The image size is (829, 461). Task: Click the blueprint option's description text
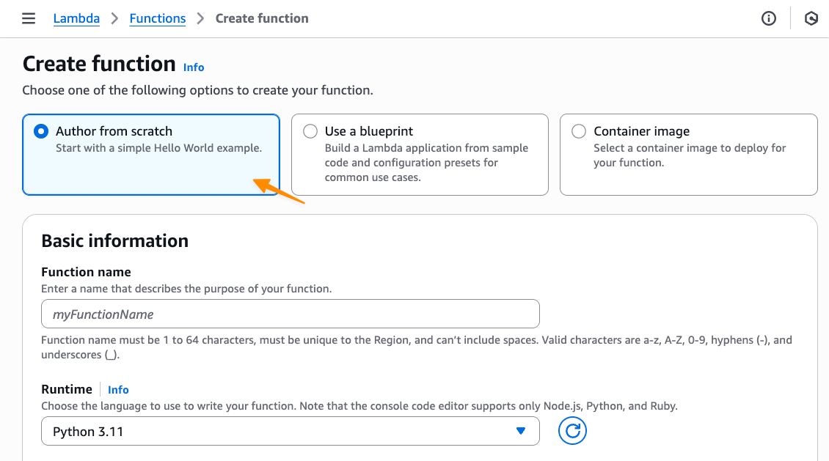pyautogui.click(x=426, y=163)
